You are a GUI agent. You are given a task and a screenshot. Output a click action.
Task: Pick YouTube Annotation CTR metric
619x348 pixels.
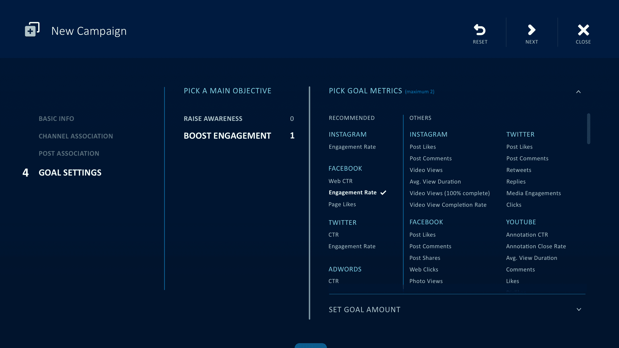click(x=527, y=235)
